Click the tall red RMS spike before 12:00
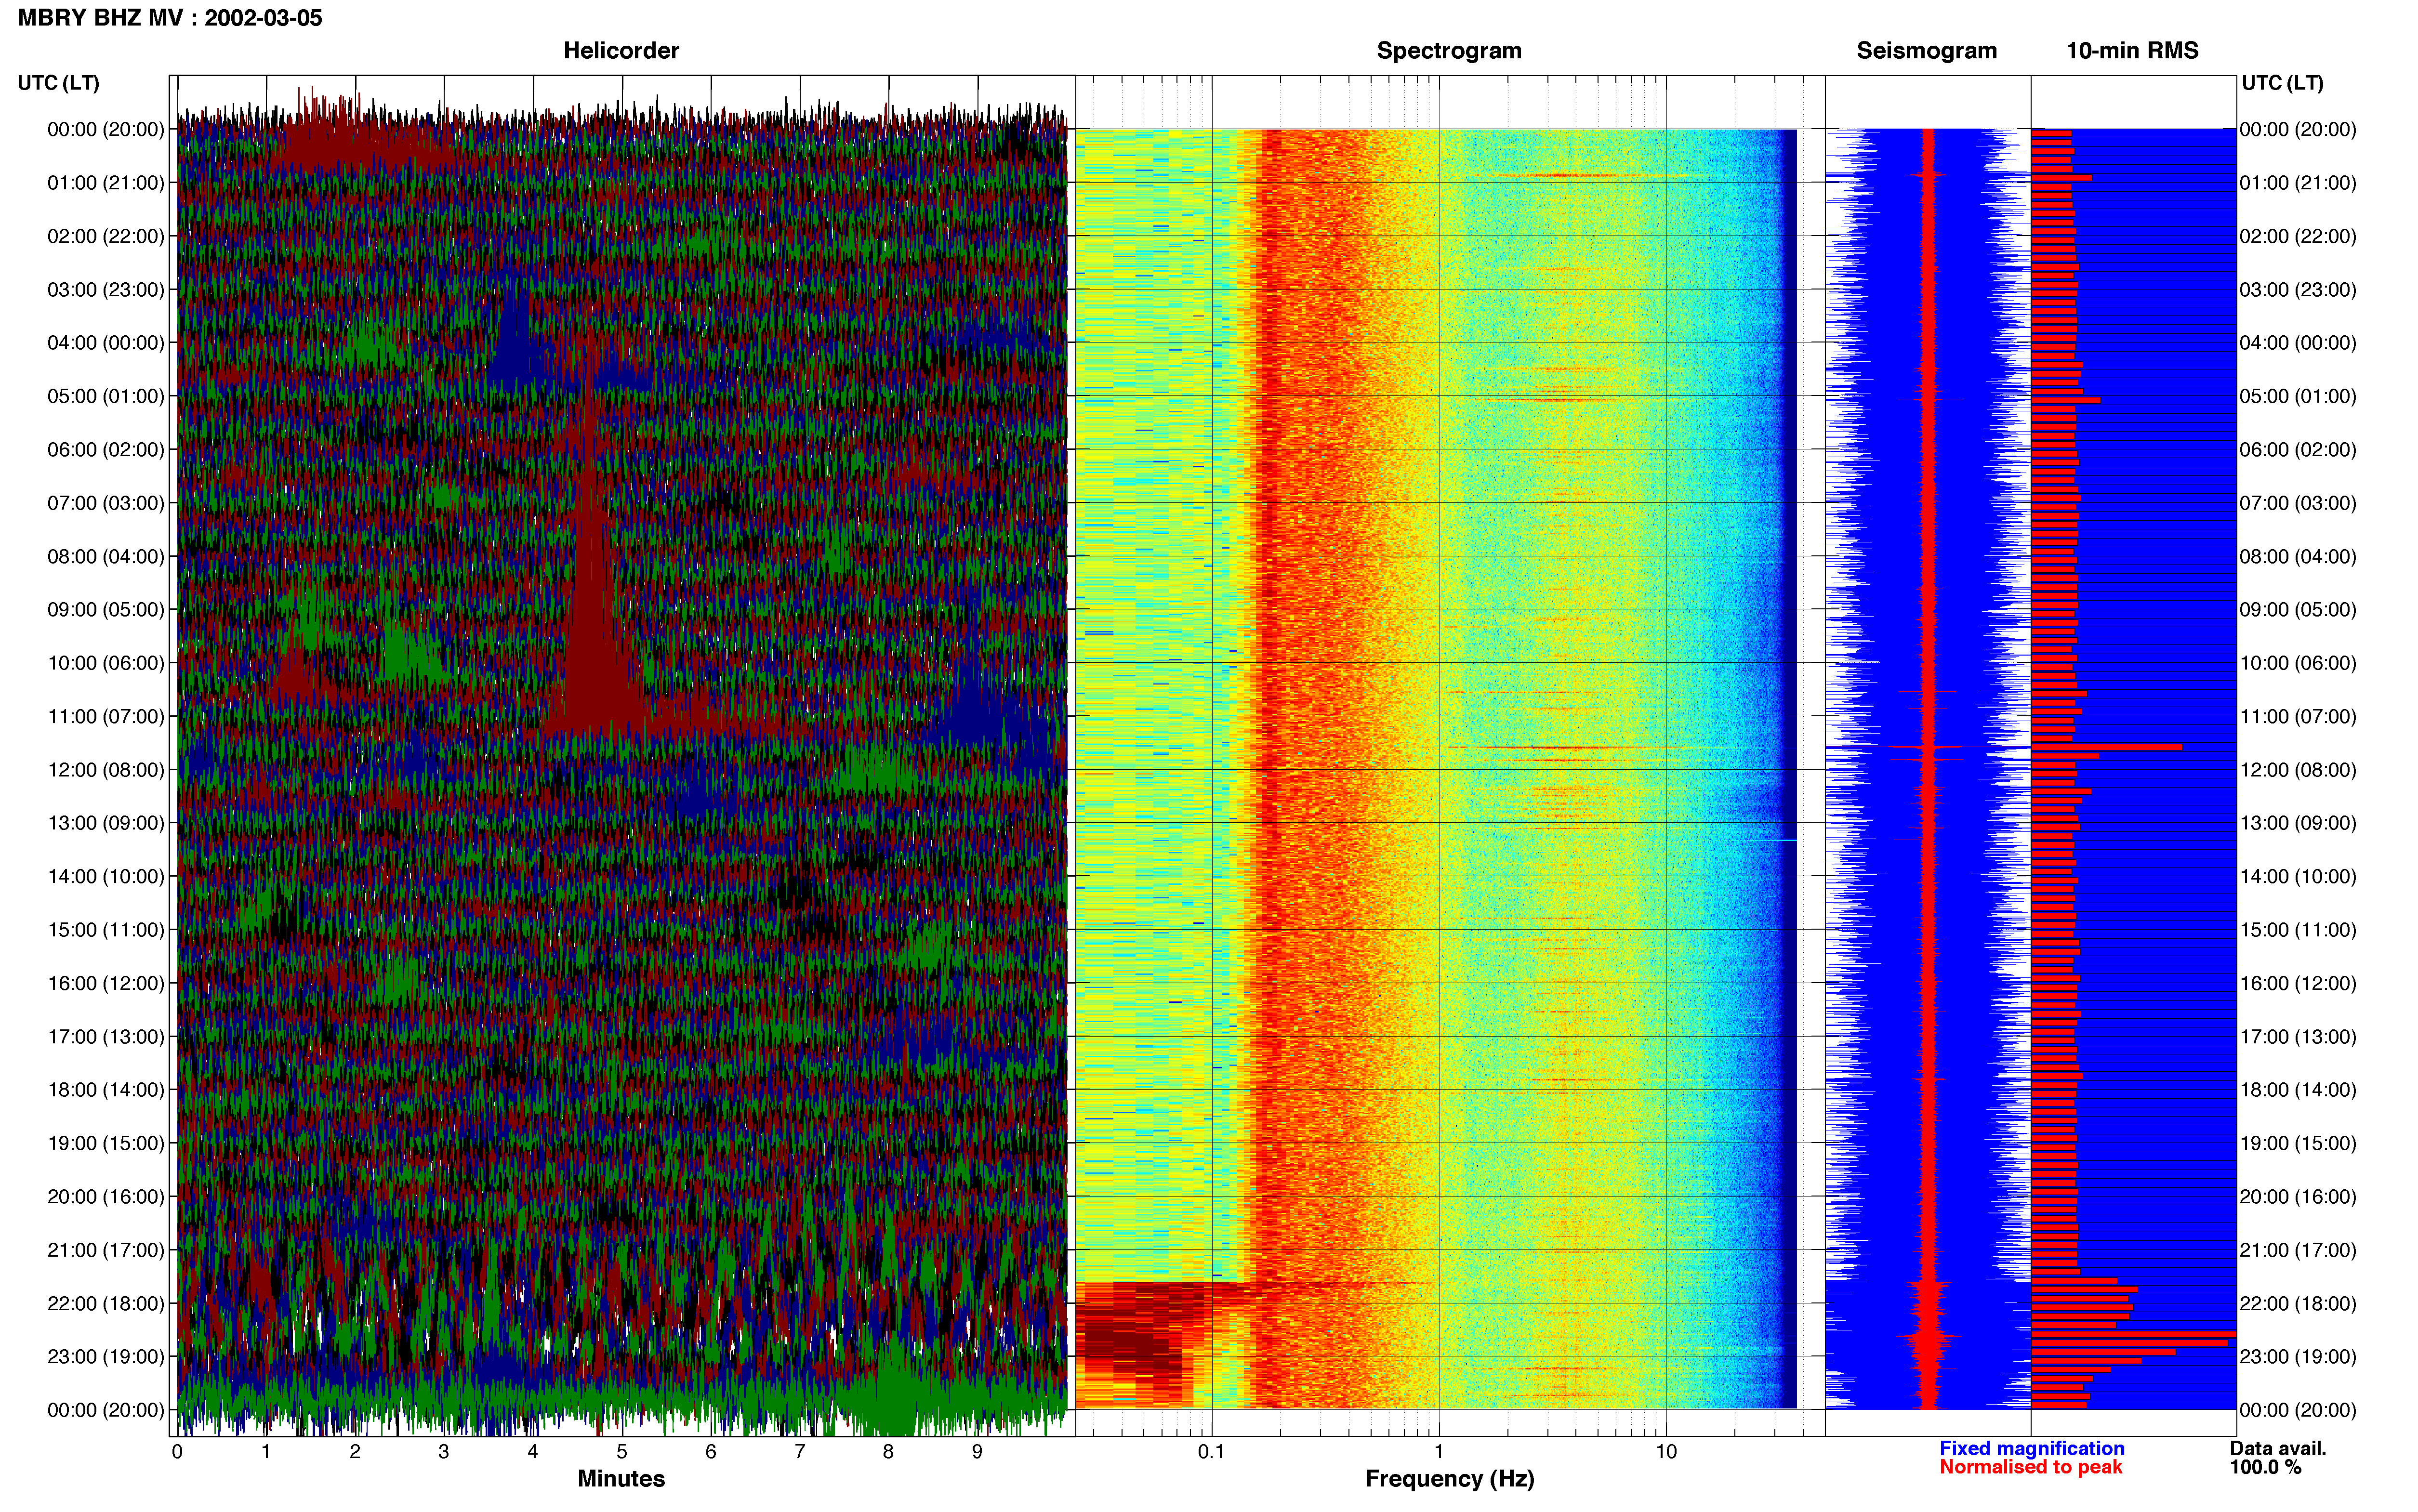The image size is (2418, 1512). [2106, 747]
